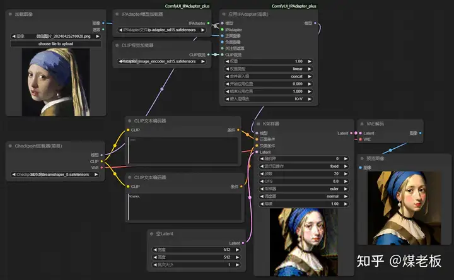Click the choose file to upload button
This screenshot has height=280, width=454.
click(55, 44)
